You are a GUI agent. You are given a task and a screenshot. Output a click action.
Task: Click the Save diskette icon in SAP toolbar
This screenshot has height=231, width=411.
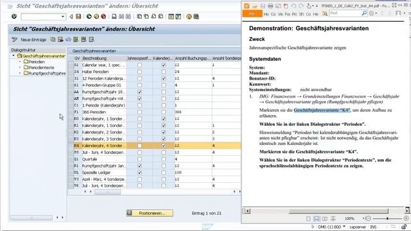[x=78, y=17]
